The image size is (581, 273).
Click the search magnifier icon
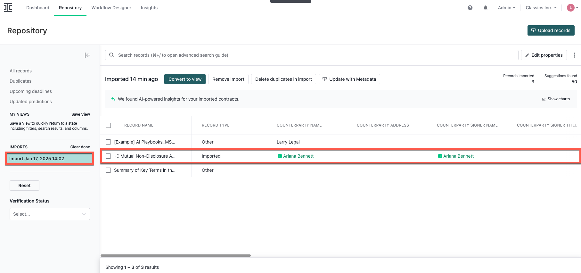coord(112,55)
